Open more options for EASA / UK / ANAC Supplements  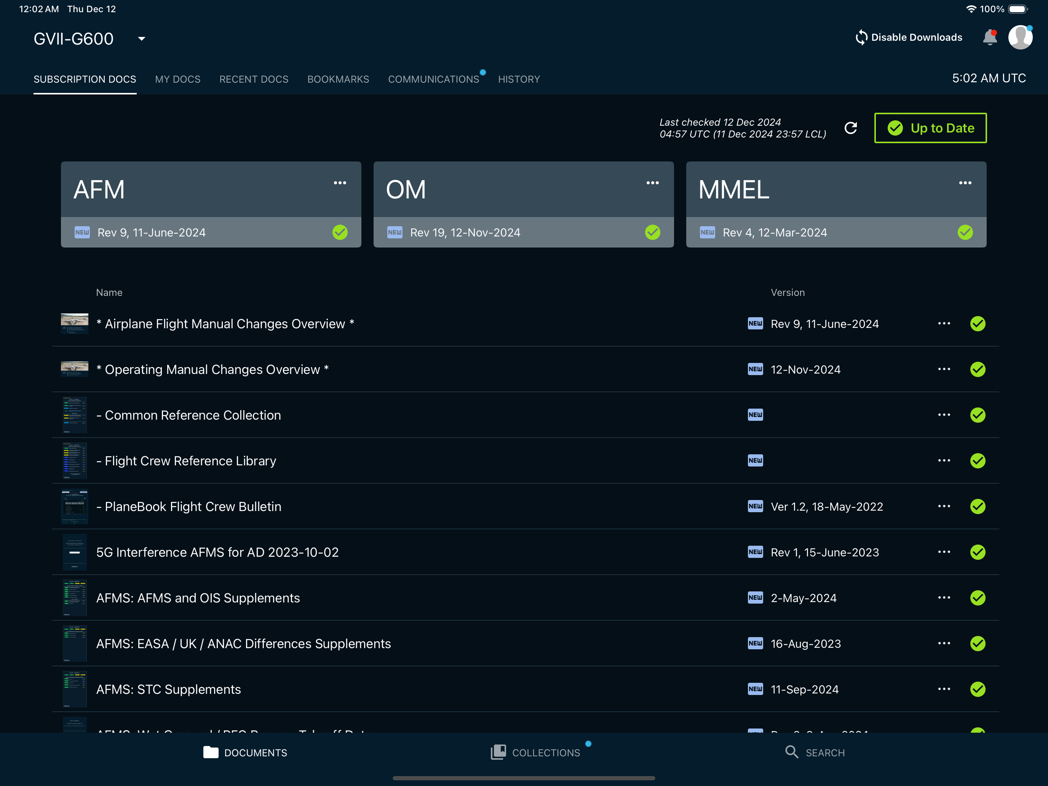944,644
